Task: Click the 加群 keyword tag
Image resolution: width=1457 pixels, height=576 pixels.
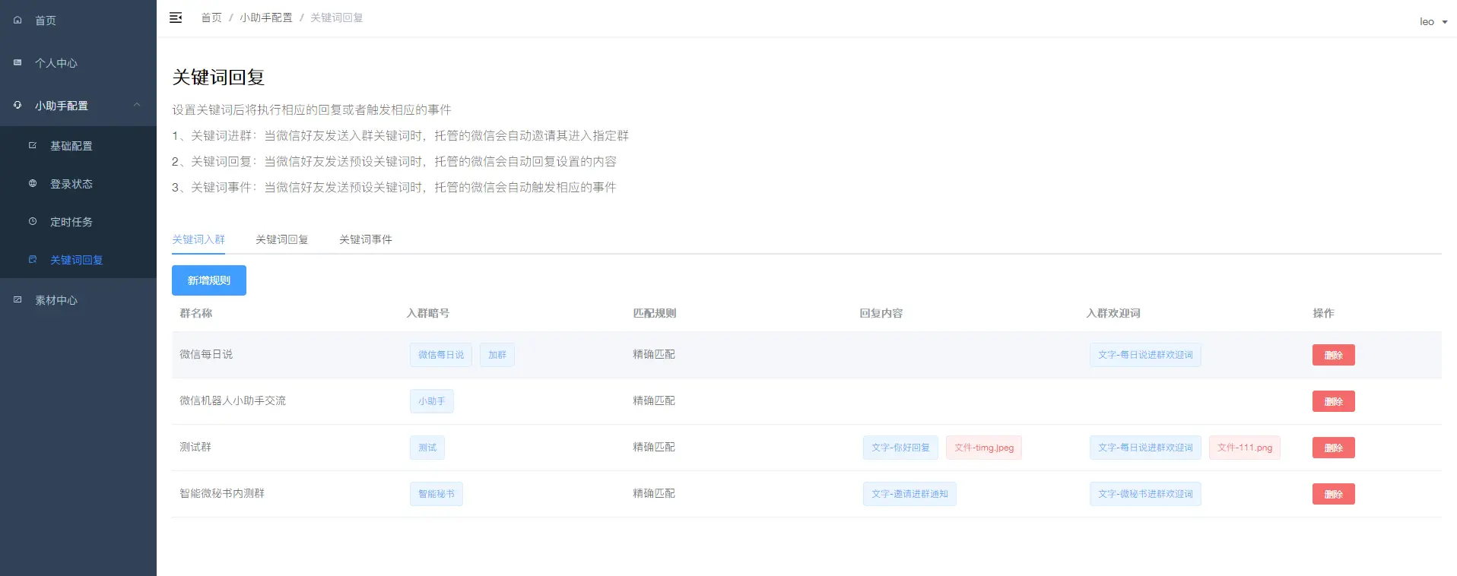Action: coord(497,355)
